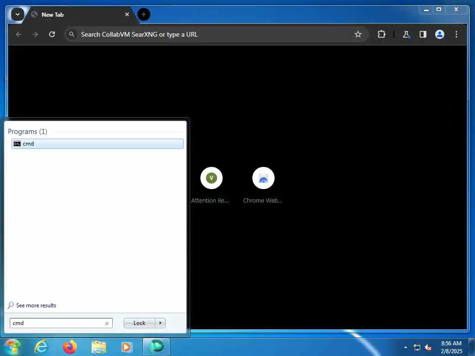Open the Chrome Web... shortcut tile
Viewport: 475px width, 356px height.
[x=263, y=185]
